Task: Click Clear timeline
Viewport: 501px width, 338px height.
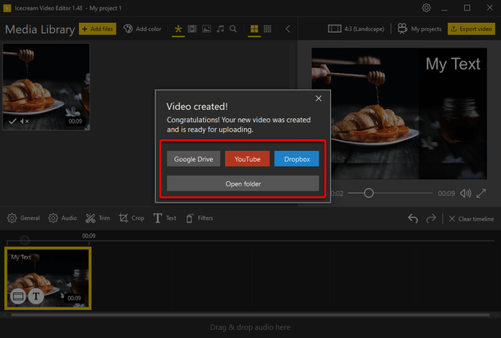Action: tap(471, 218)
